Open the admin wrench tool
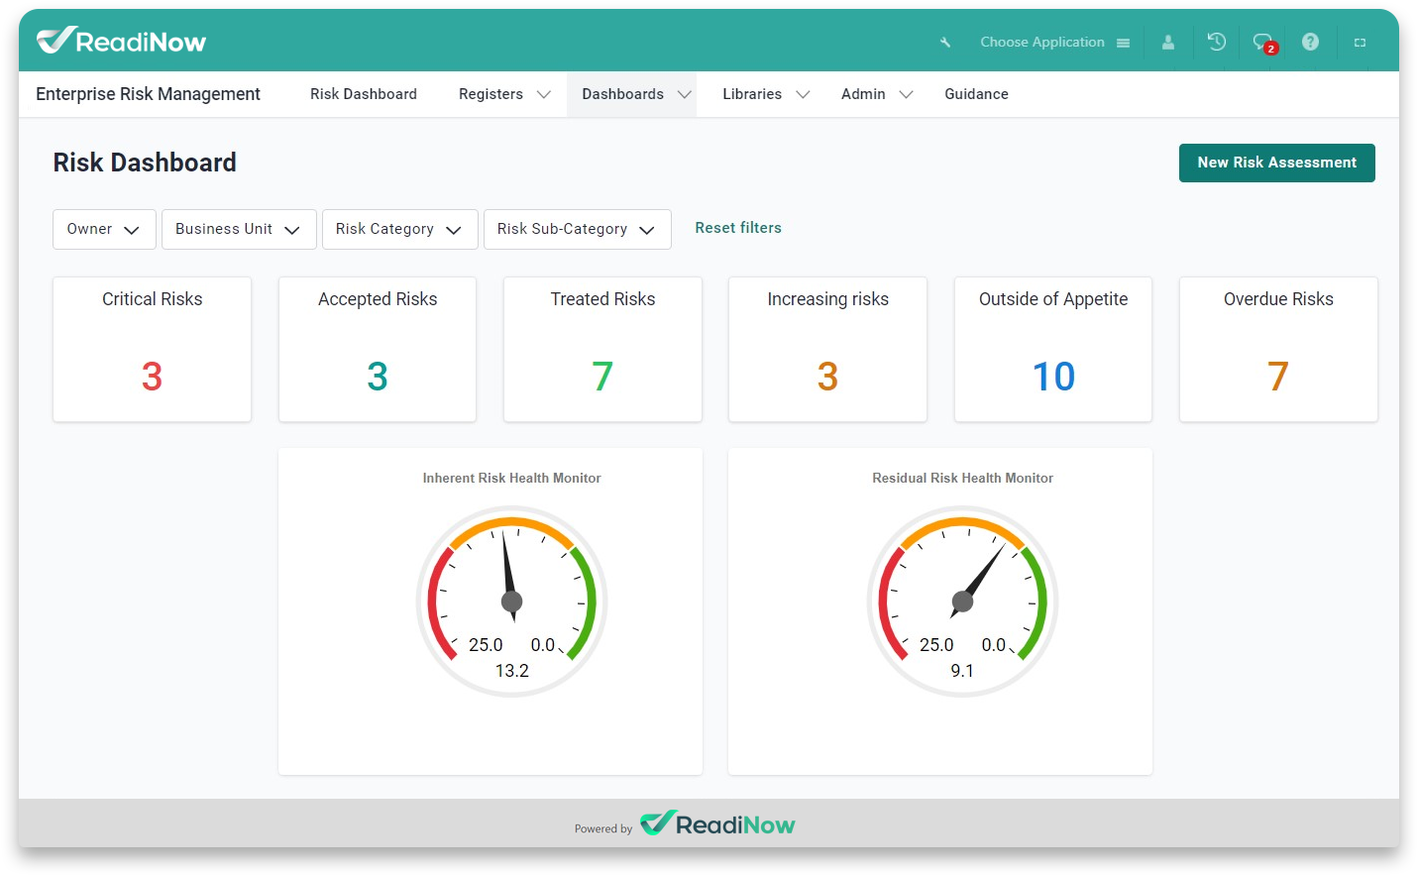The image size is (1418, 876). tap(943, 42)
